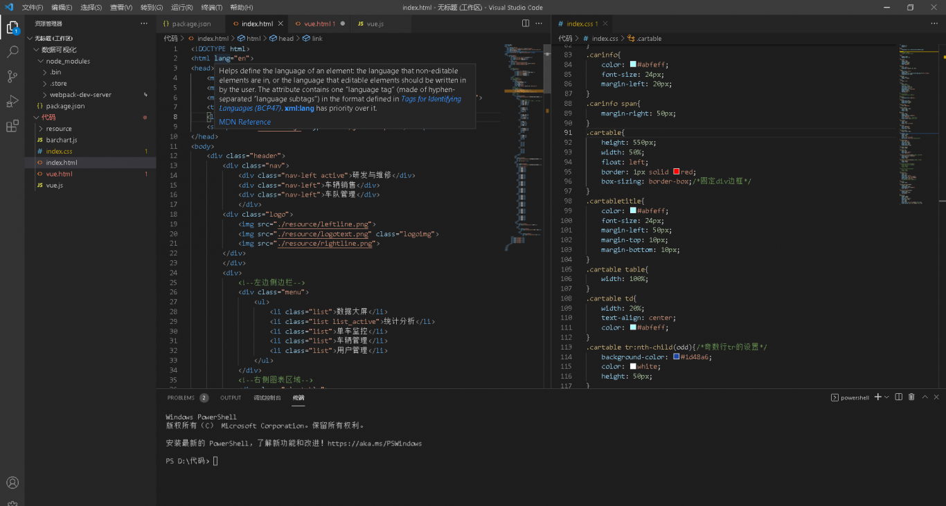
Task: Click the CSS hash icon beside index.css in Explorer
Action: 40,151
